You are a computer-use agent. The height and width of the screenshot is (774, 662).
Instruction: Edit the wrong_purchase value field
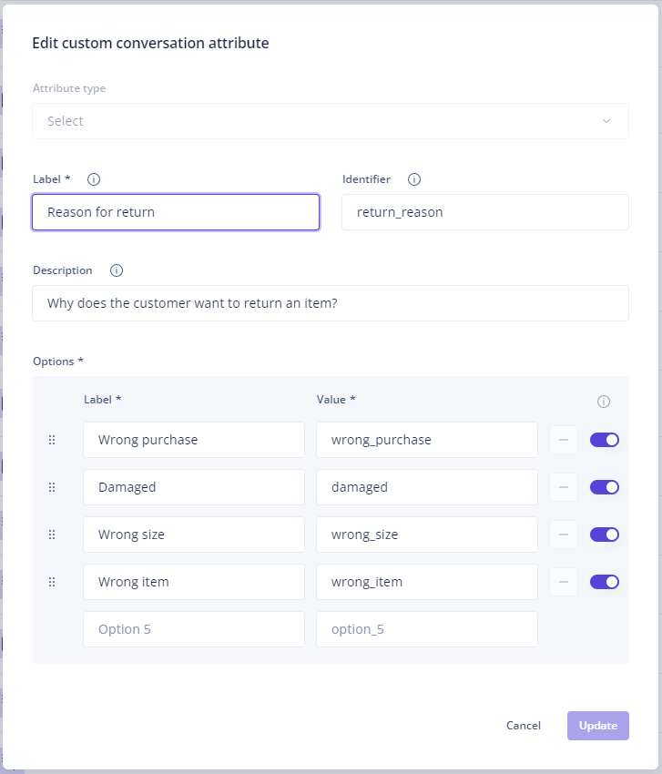point(427,440)
